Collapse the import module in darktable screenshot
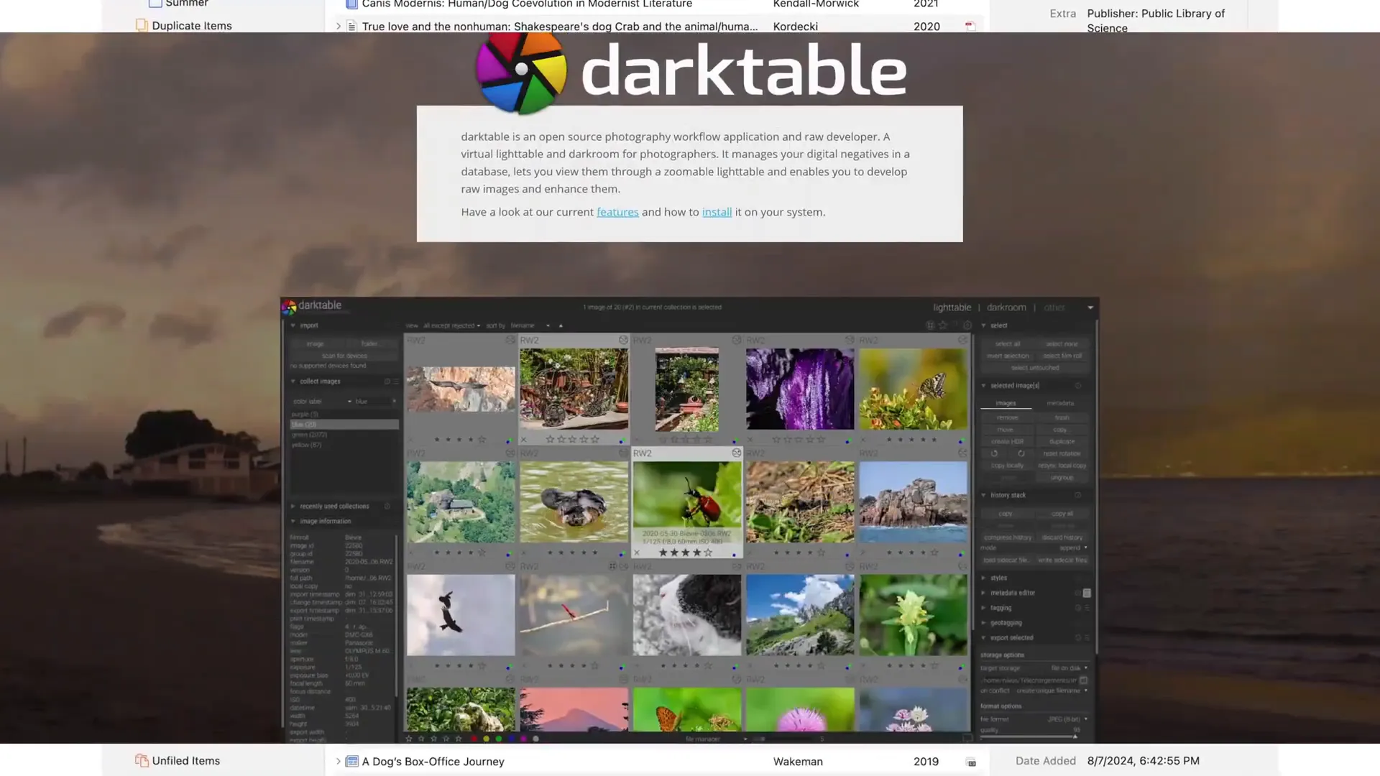The height and width of the screenshot is (776, 1380). click(x=293, y=325)
